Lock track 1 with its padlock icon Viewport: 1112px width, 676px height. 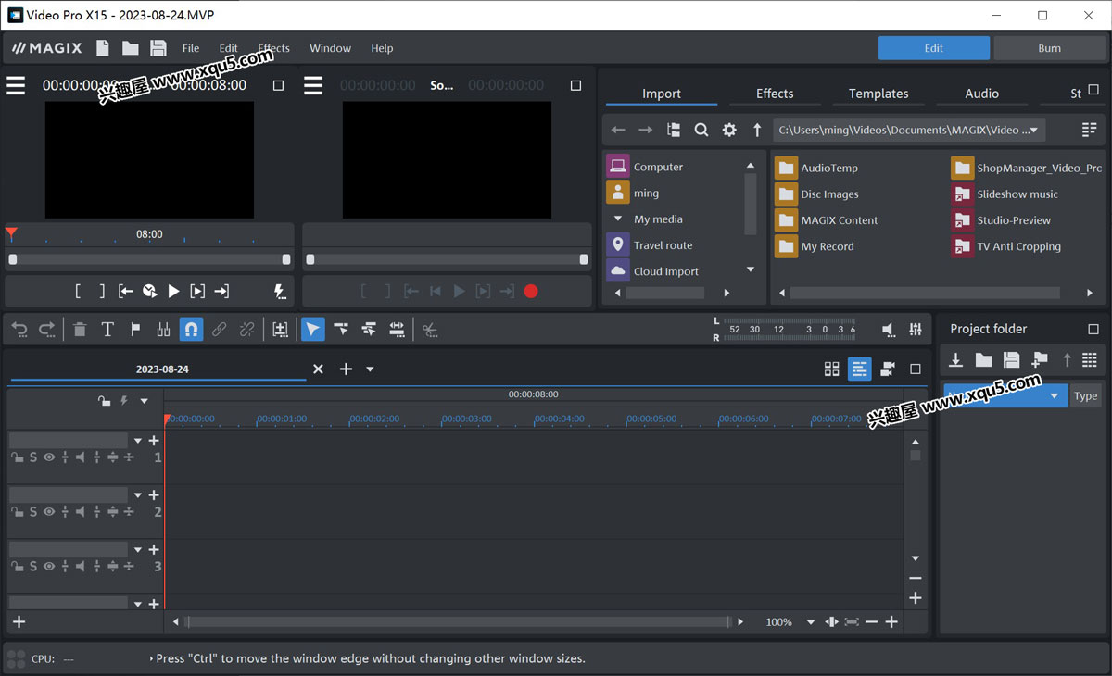[x=18, y=457]
